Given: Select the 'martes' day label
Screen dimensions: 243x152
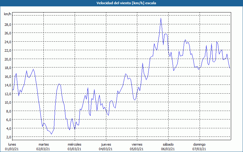Looking at the screenshot, I should (x=44, y=144).
